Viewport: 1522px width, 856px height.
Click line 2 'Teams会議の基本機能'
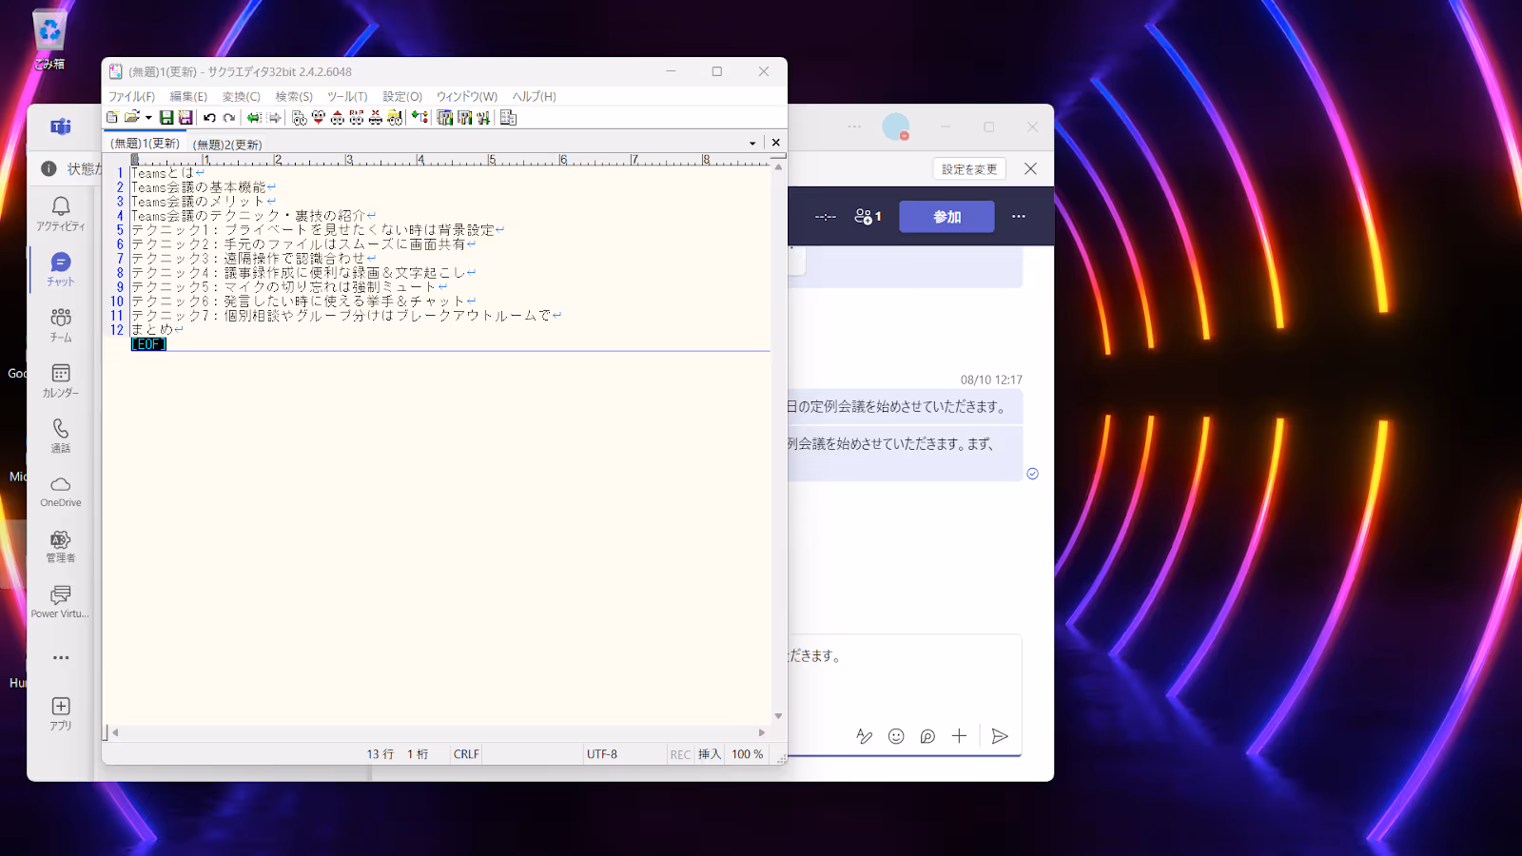pyautogui.click(x=199, y=187)
